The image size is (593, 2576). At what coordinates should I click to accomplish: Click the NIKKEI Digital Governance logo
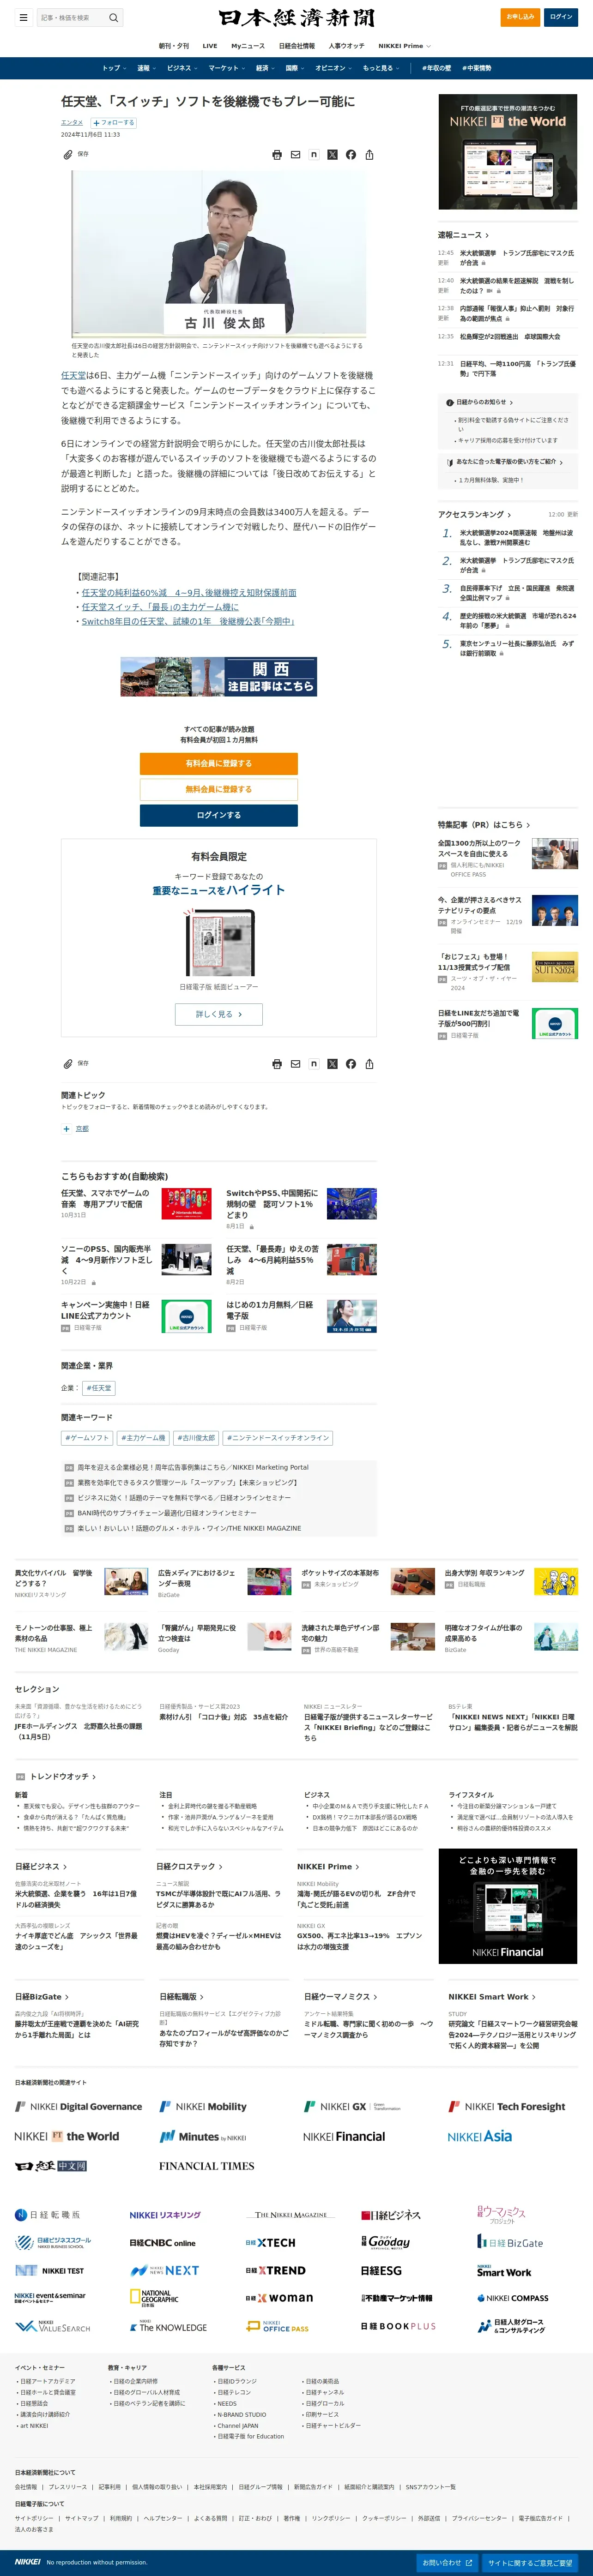click(x=78, y=2106)
